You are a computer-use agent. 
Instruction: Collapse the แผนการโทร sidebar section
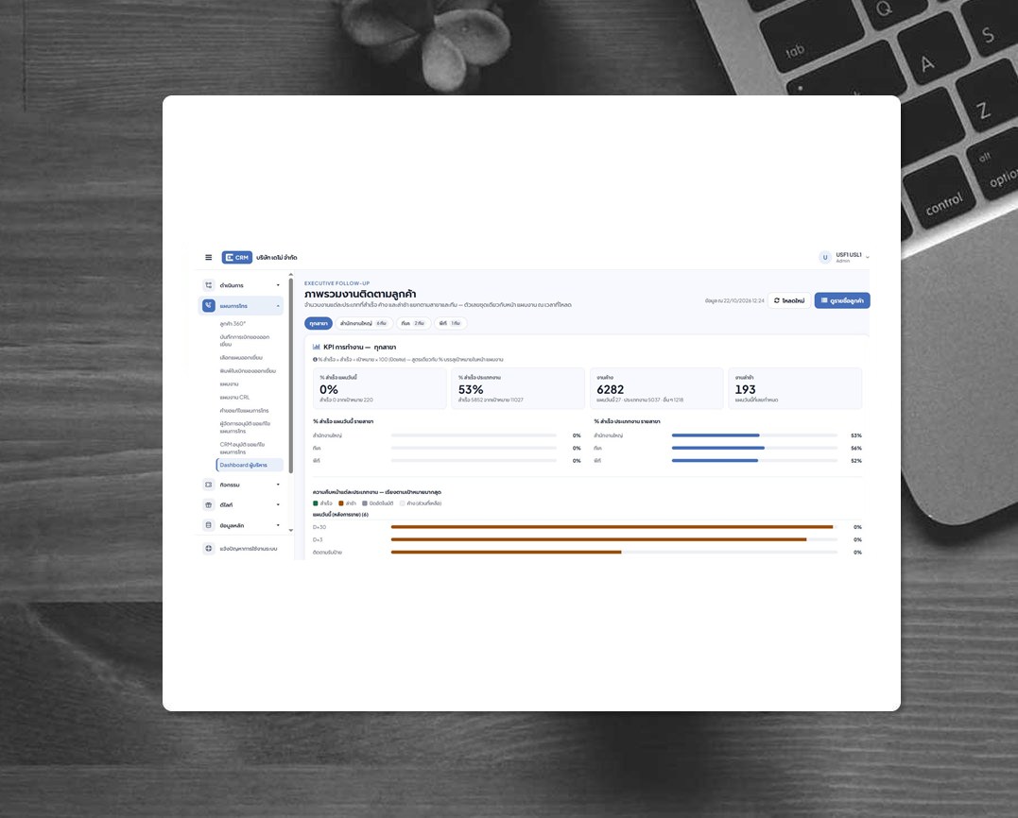click(x=241, y=305)
